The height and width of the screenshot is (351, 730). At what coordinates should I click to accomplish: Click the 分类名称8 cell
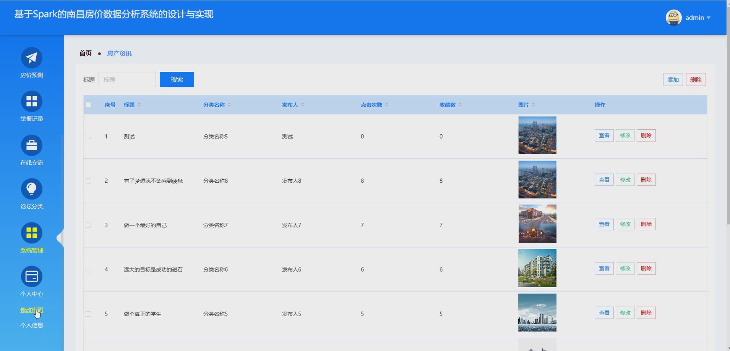216,181
